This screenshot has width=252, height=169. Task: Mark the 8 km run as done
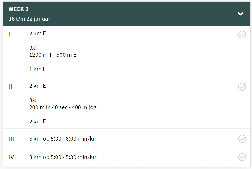pos(242,157)
